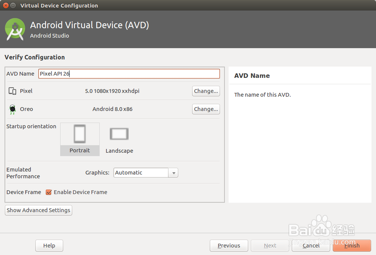376x255 pixels.
Task: Finish creating the AVD
Action: [352, 246]
